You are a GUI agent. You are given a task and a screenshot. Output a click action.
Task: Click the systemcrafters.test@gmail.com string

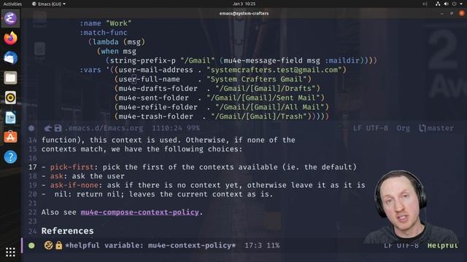[x=277, y=70]
